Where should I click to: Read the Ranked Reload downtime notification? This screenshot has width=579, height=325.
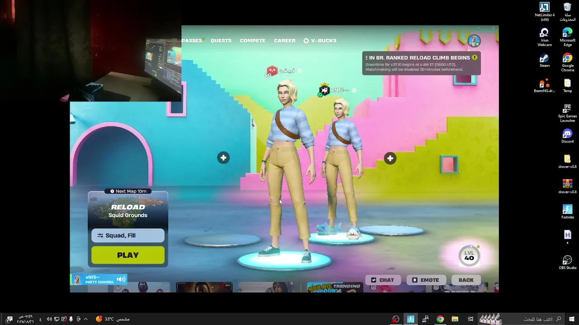[421, 63]
